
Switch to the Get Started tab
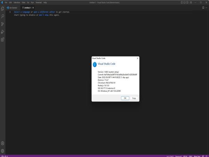pyautogui.click(x=13, y=8)
